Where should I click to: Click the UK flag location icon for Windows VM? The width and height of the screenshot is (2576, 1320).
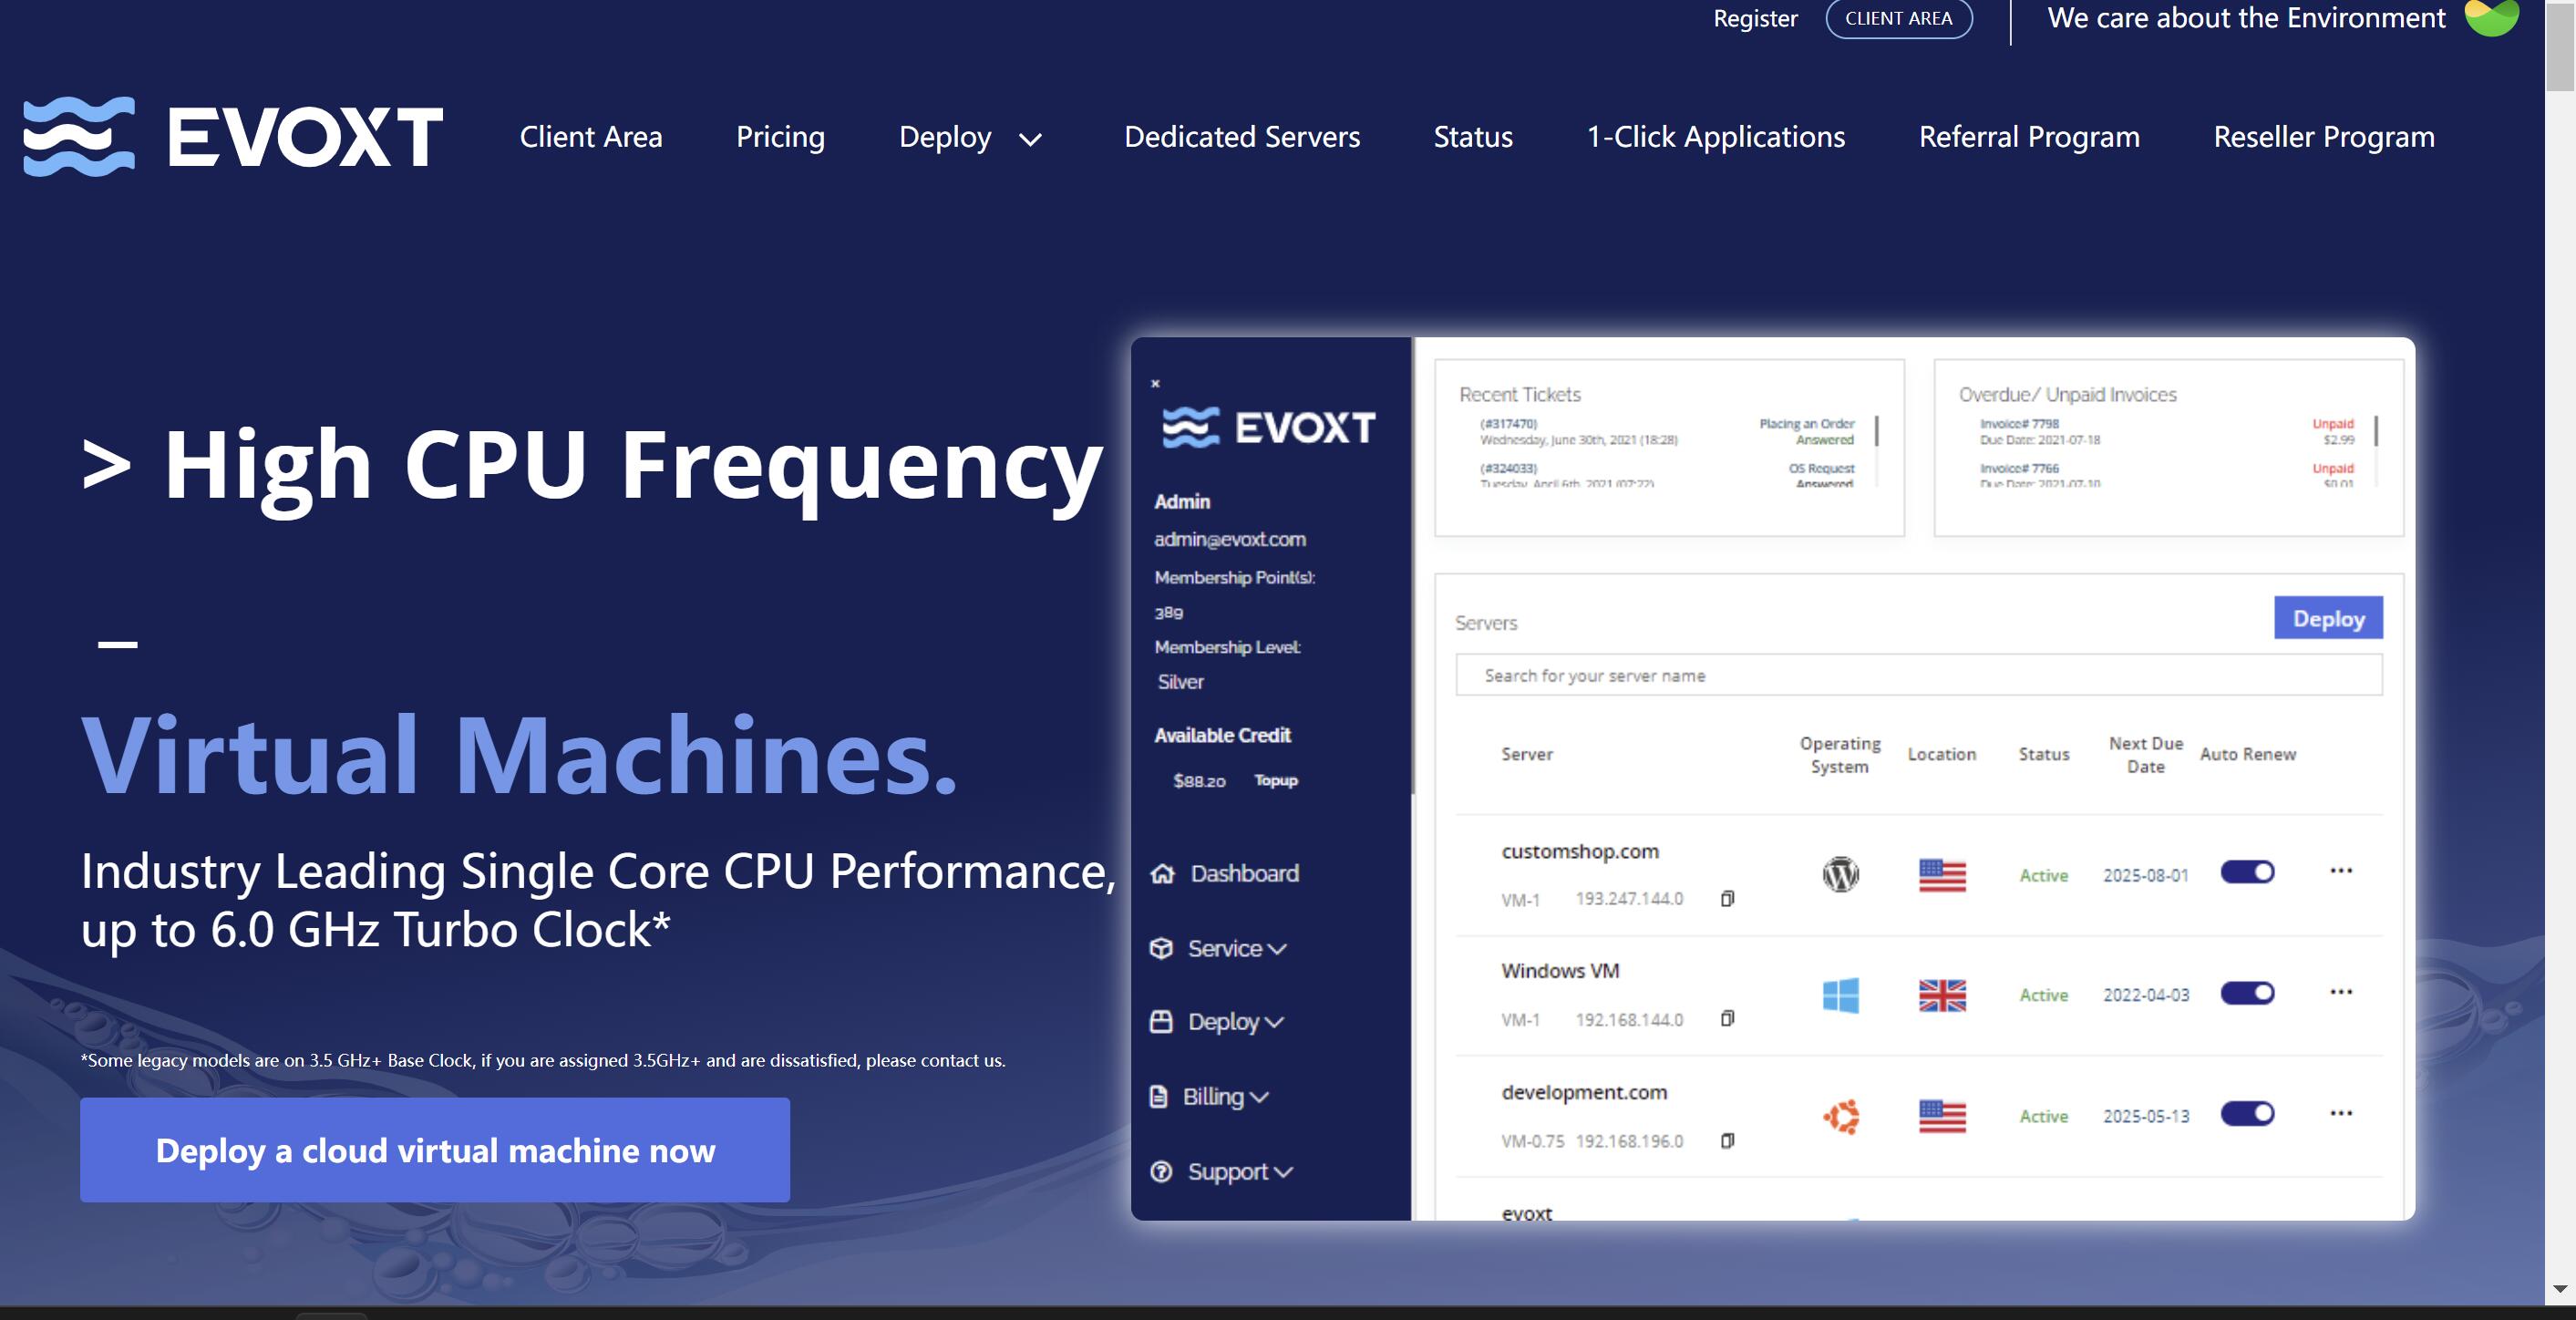click(x=1942, y=994)
